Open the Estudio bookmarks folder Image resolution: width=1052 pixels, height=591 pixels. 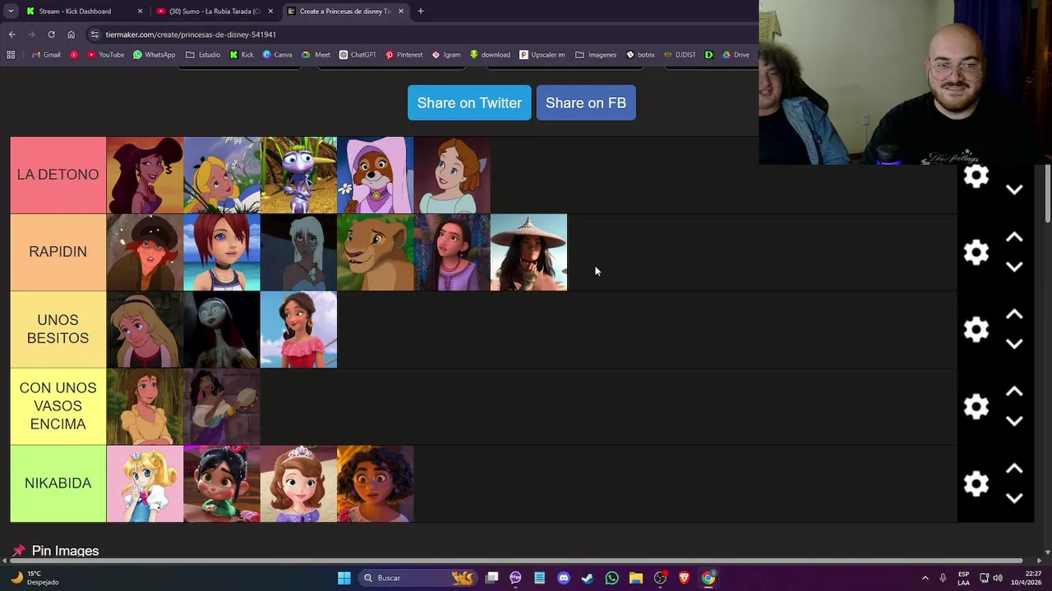pos(203,55)
